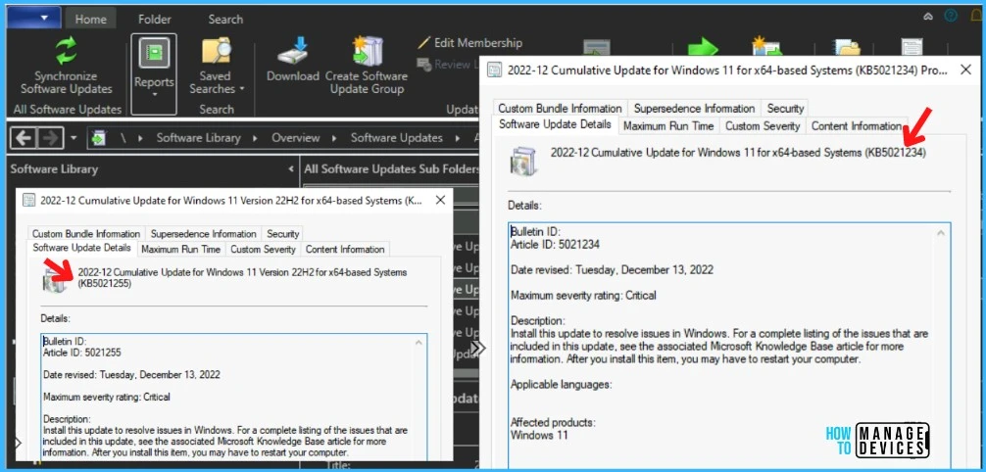Click 'Windows 11' affected products text
The image size is (986, 472).
[539, 434]
